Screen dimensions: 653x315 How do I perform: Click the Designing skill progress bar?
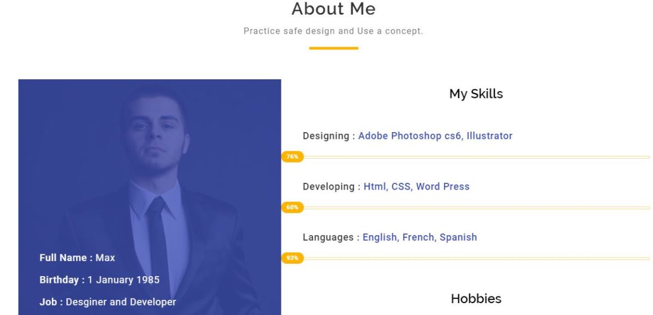click(466, 157)
